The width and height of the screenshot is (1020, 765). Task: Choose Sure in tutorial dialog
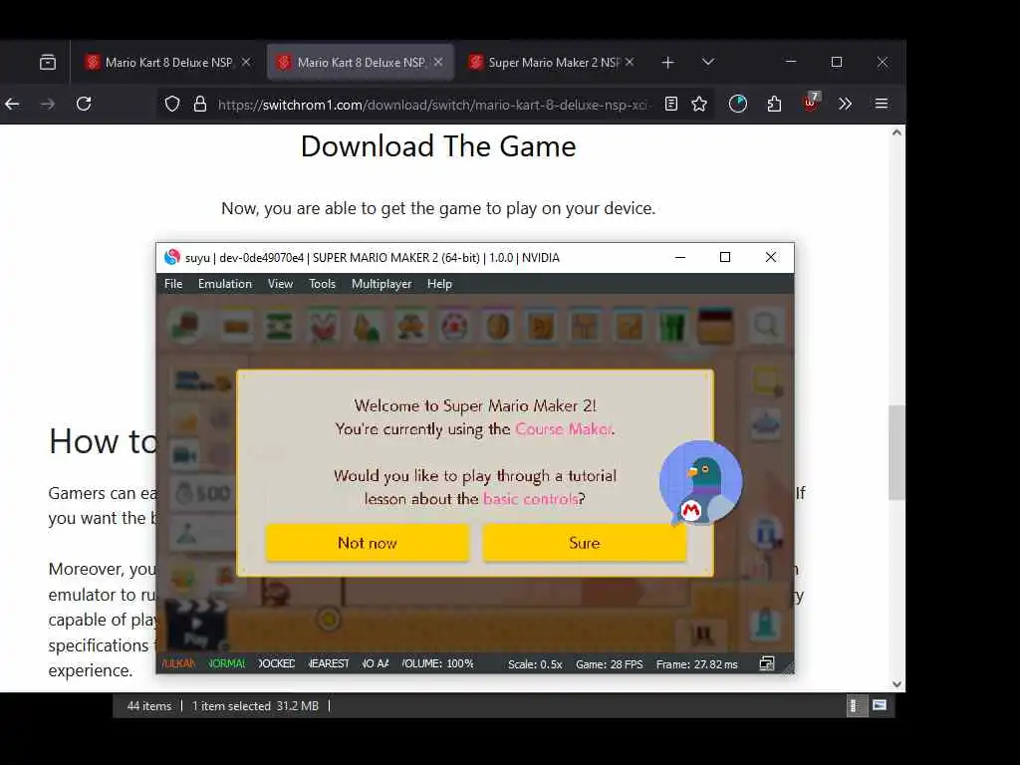(584, 543)
